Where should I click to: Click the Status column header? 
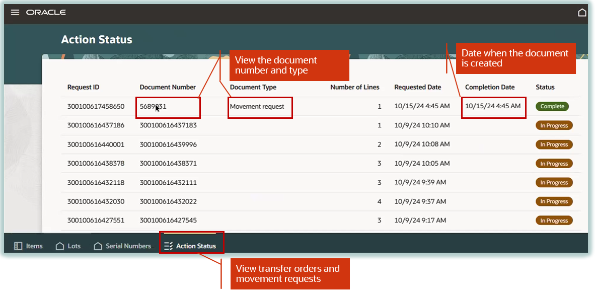[545, 87]
